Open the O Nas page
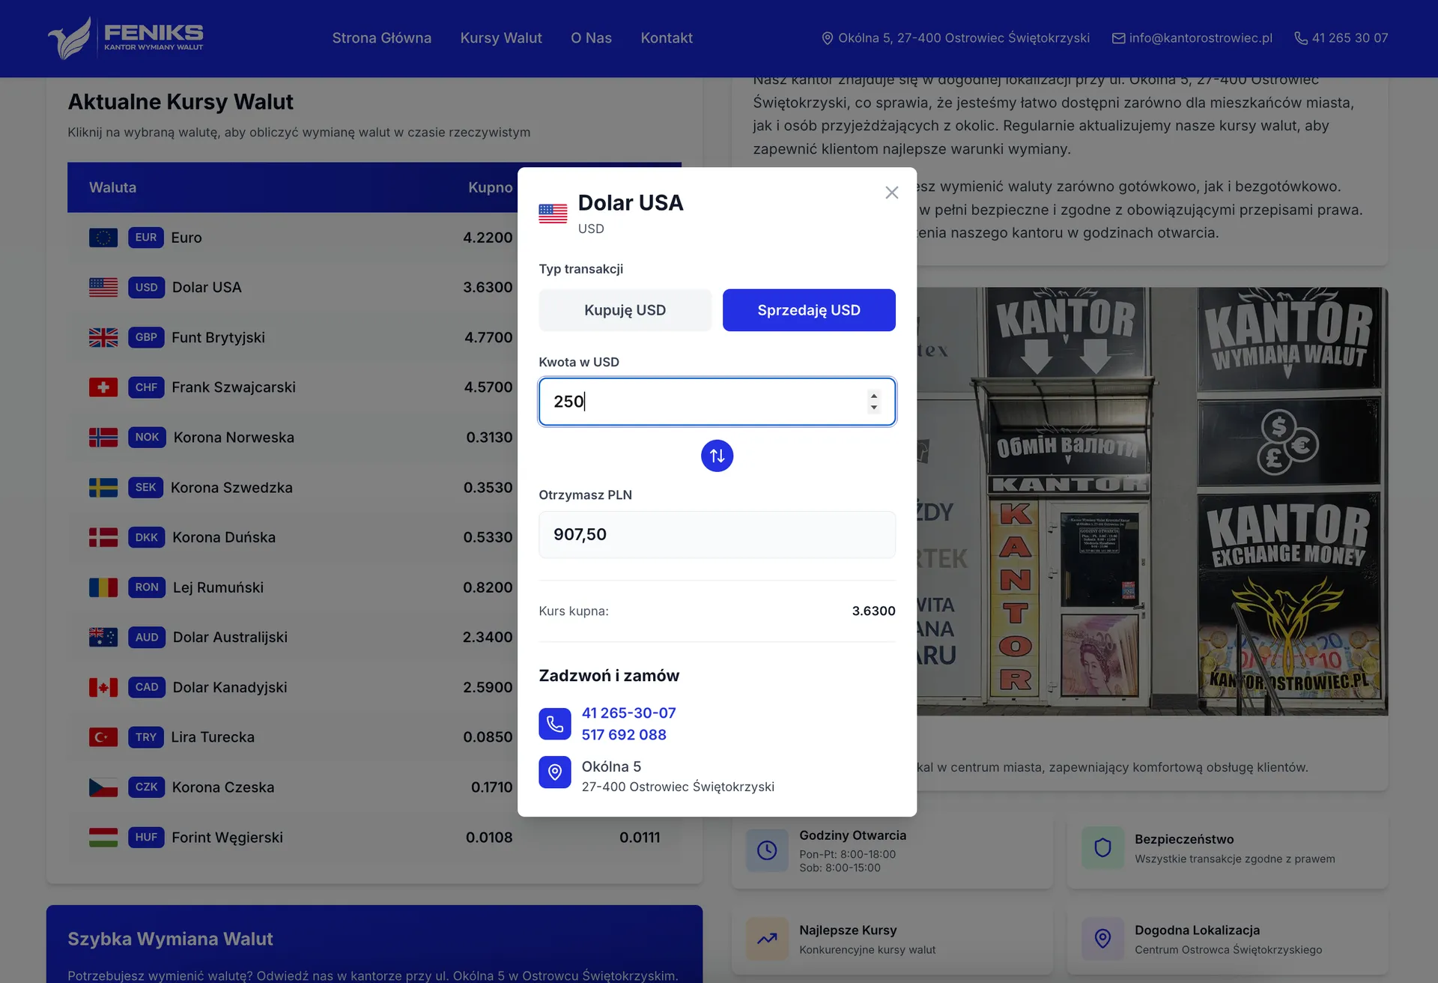This screenshot has width=1438, height=983. click(591, 38)
